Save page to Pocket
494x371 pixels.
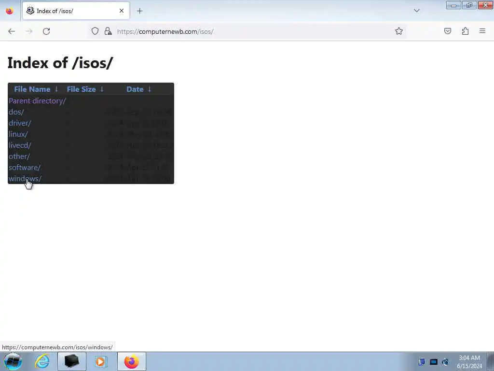(448, 31)
